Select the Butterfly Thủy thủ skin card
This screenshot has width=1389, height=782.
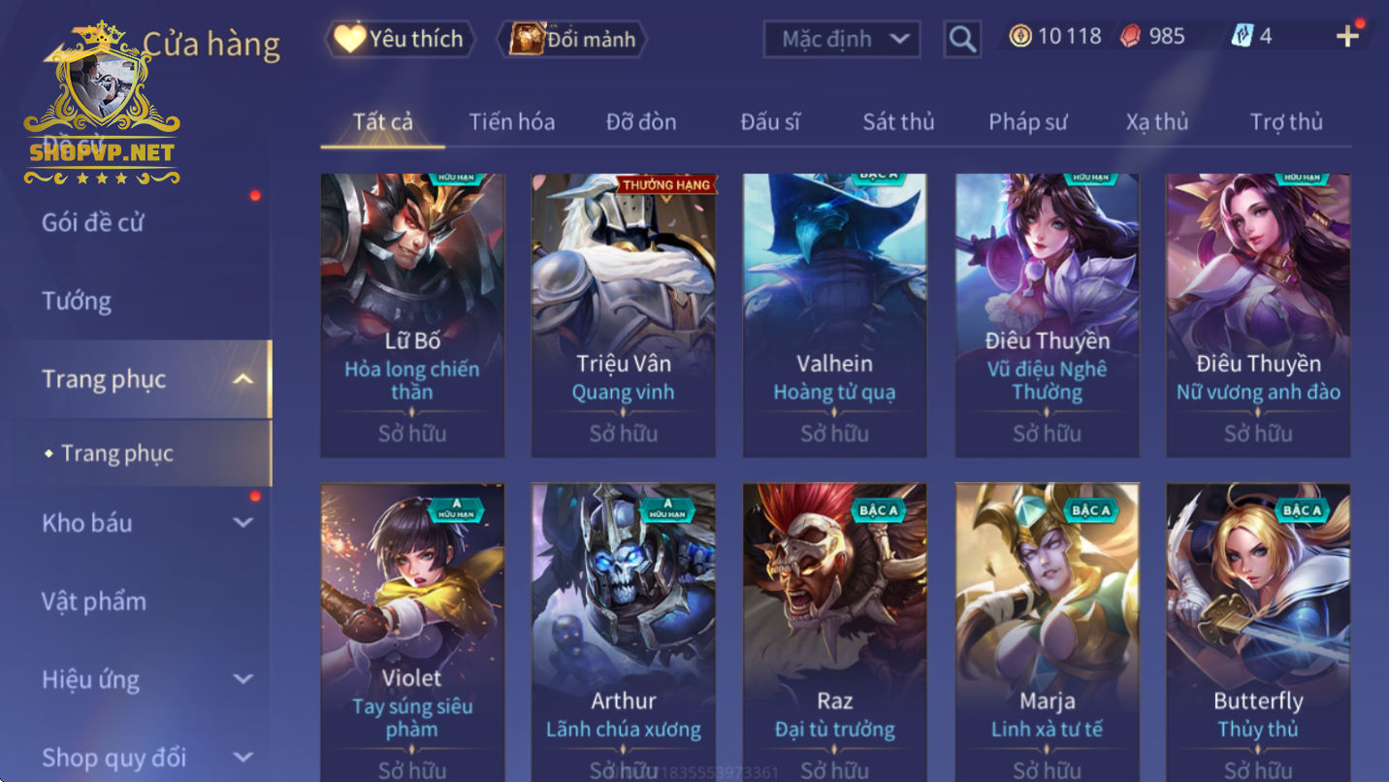(x=1258, y=633)
